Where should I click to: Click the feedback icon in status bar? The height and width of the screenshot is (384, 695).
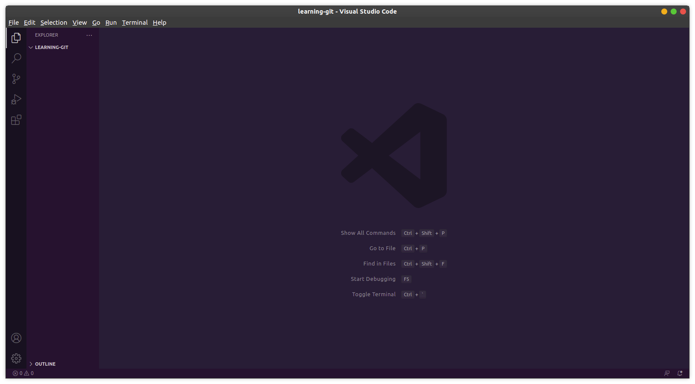(x=667, y=373)
